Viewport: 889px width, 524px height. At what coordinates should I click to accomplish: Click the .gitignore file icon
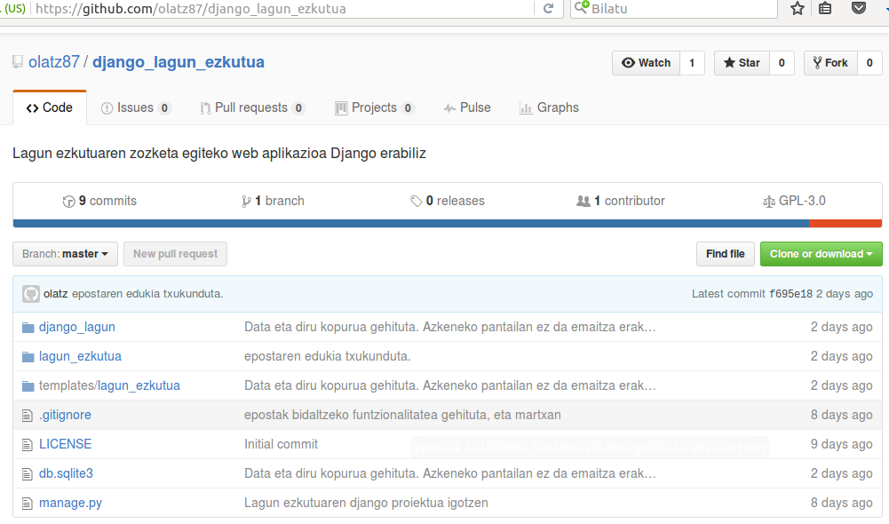click(x=27, y=416)
